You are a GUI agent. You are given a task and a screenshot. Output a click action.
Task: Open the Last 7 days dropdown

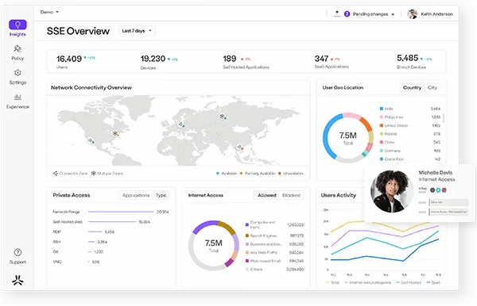137,31
